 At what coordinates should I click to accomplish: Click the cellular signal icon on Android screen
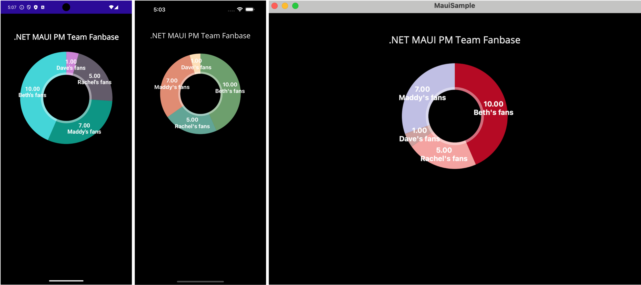[x=116, y=7]
